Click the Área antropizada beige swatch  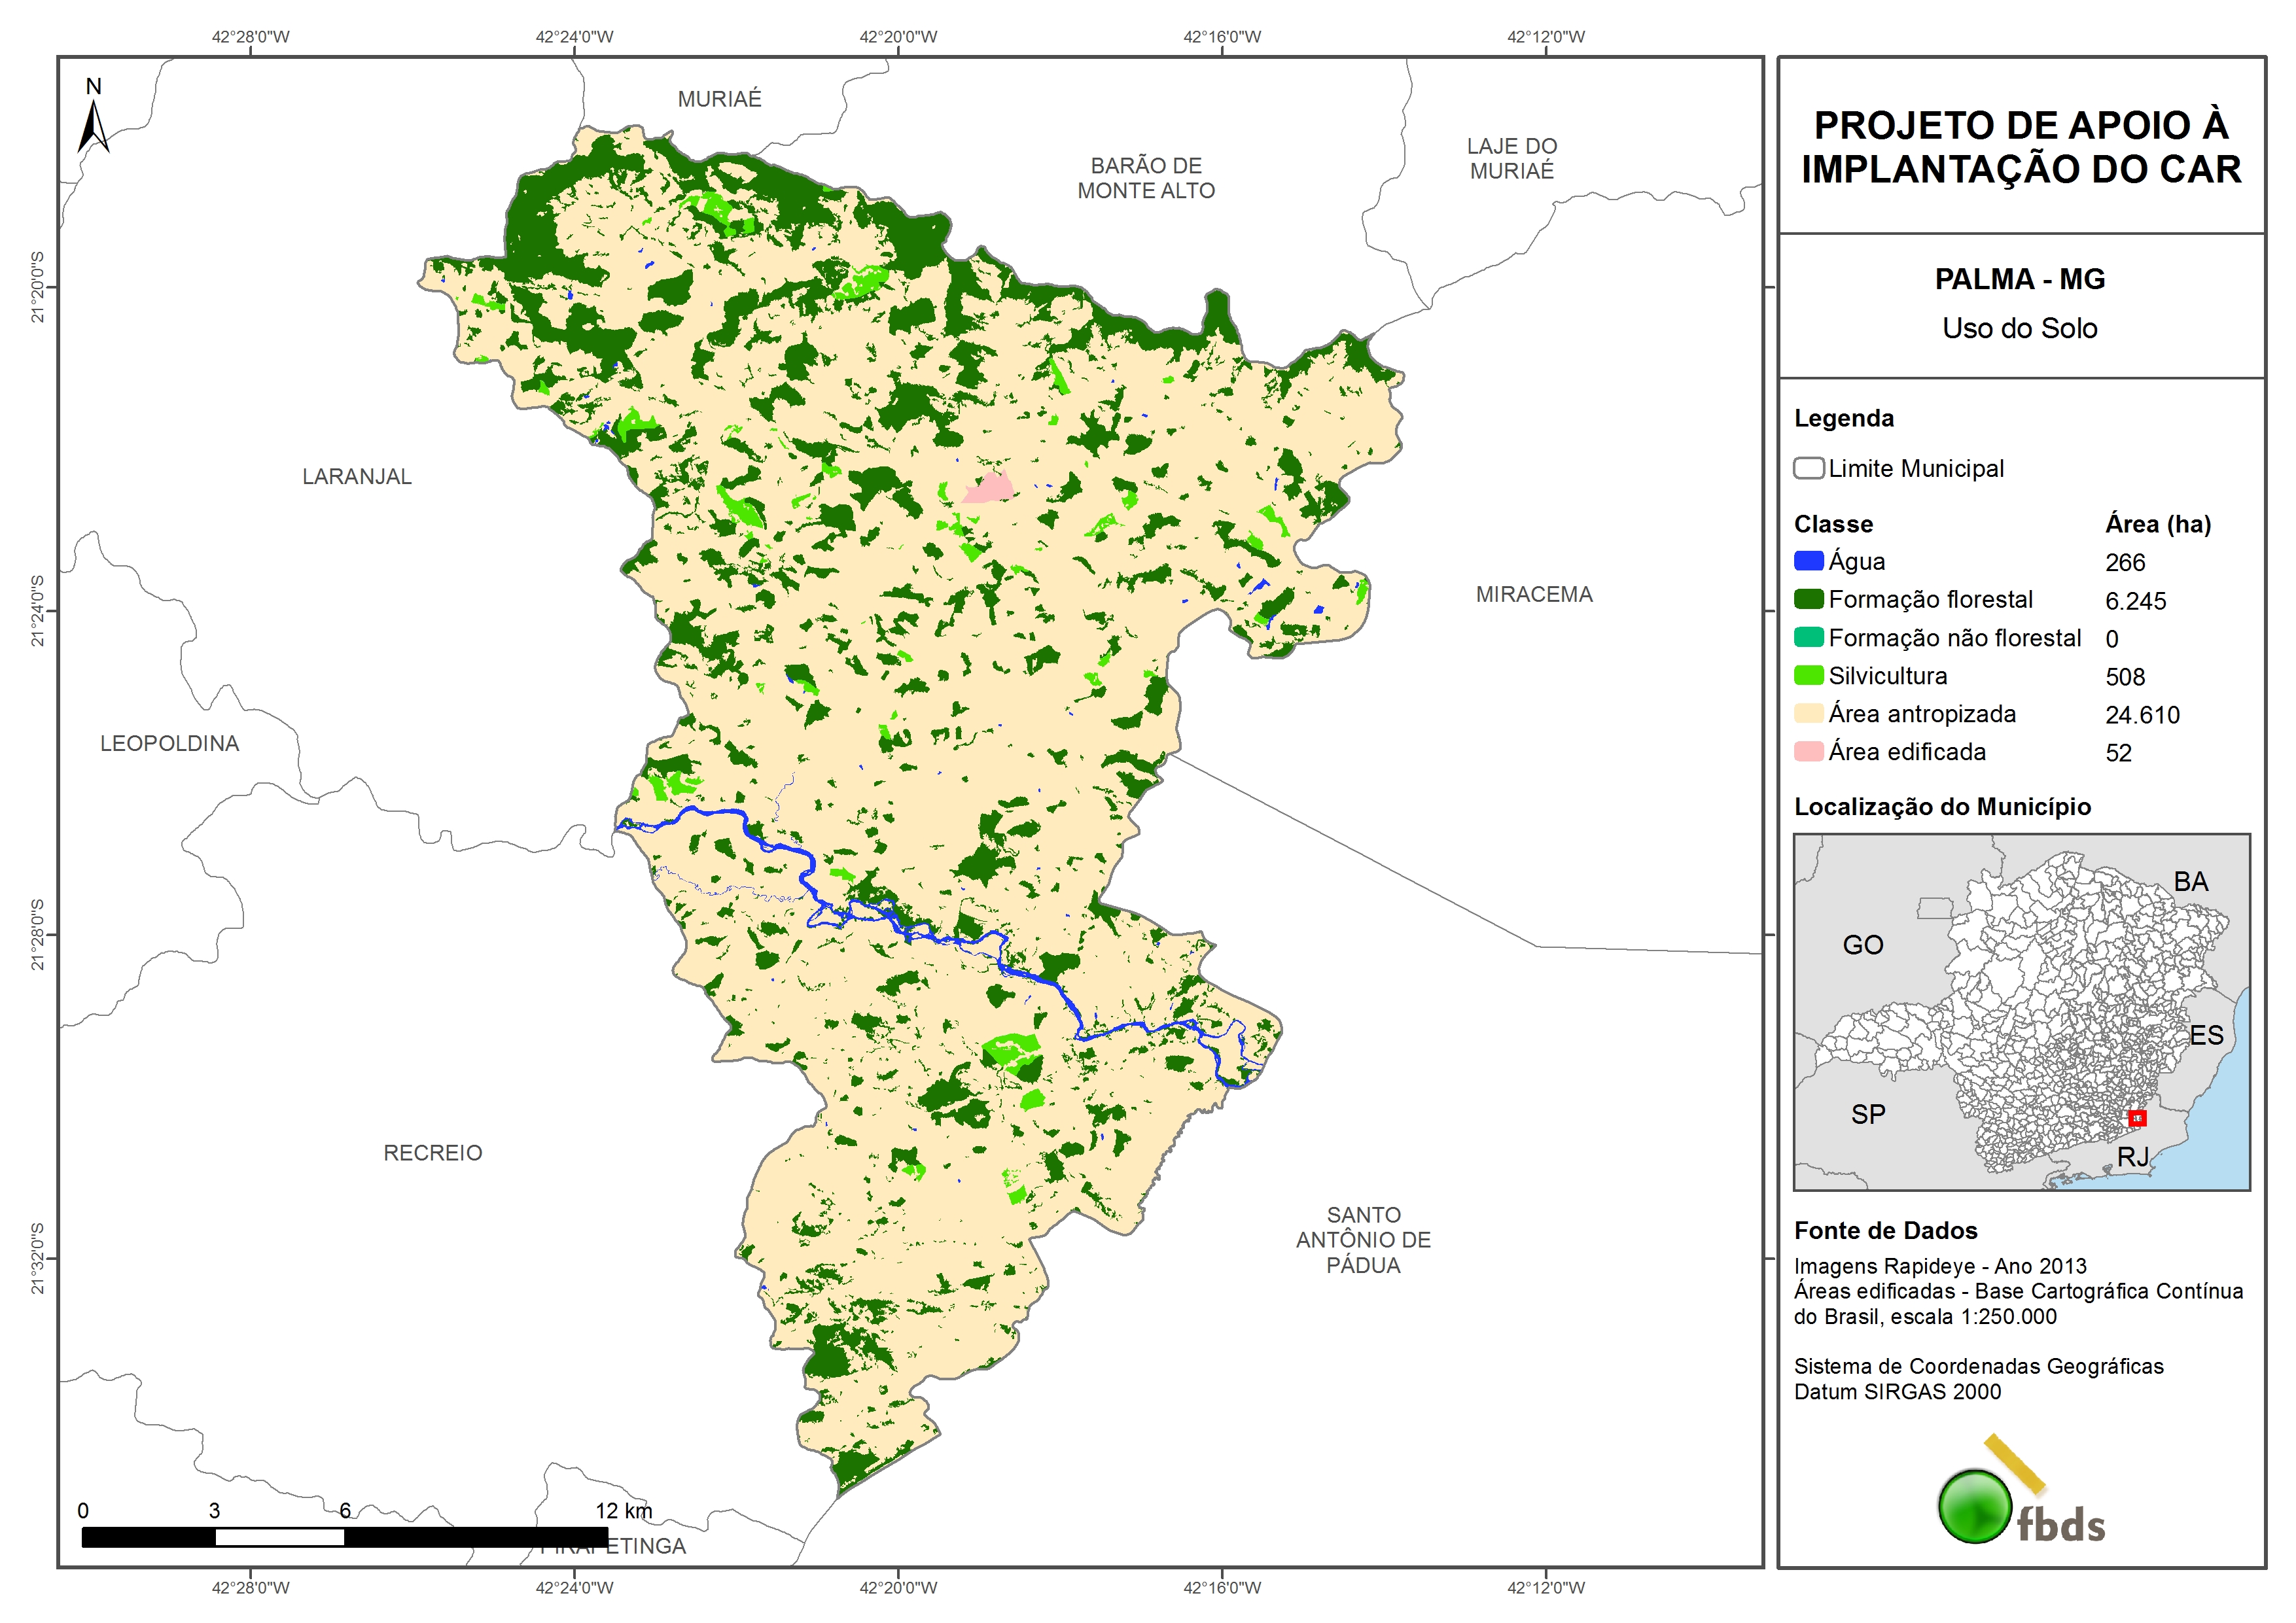(x=1808, y=713)
